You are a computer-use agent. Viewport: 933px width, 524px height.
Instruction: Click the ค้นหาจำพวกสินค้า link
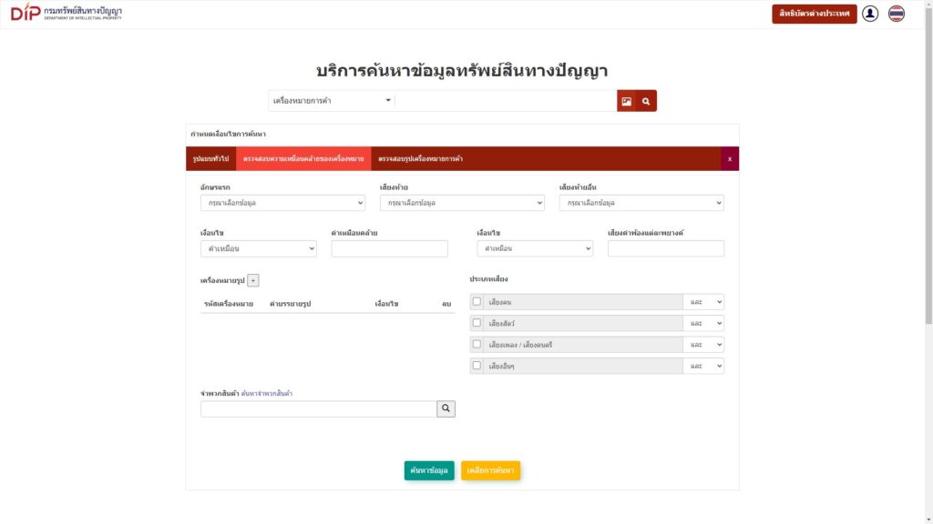tap(267, 393)
